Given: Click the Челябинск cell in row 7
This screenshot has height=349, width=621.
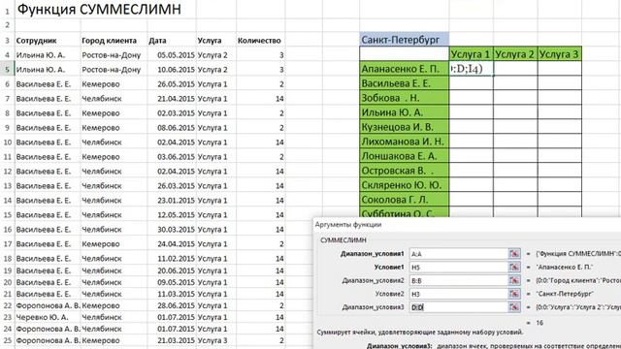Looking at the screenshot, I should [114, 99].
